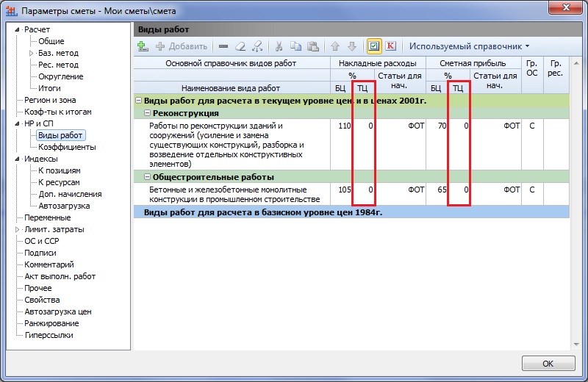The image size is (588, 382).
Task: Select the Работы по реконструкции зданий row
Action: 351,145
